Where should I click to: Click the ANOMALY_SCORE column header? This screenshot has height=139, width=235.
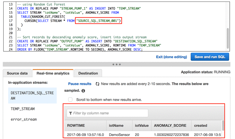pos(172,126)
